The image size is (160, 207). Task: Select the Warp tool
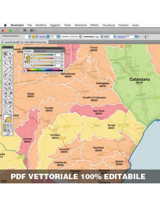[5, 84]
